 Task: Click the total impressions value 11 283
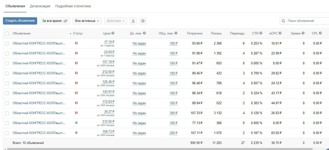coord(217,143)
